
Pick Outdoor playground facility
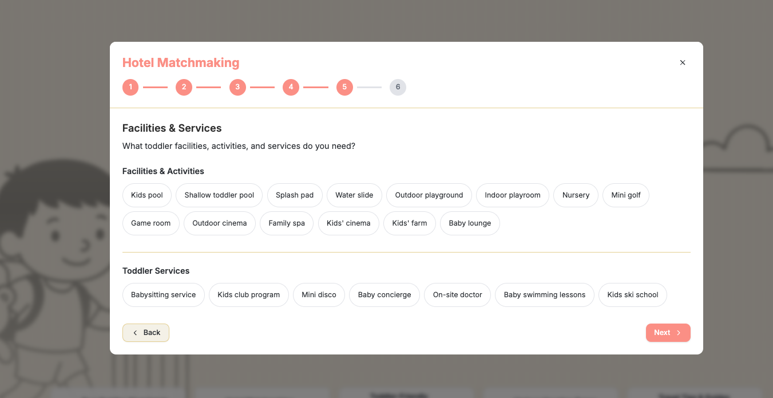point(429,195)
